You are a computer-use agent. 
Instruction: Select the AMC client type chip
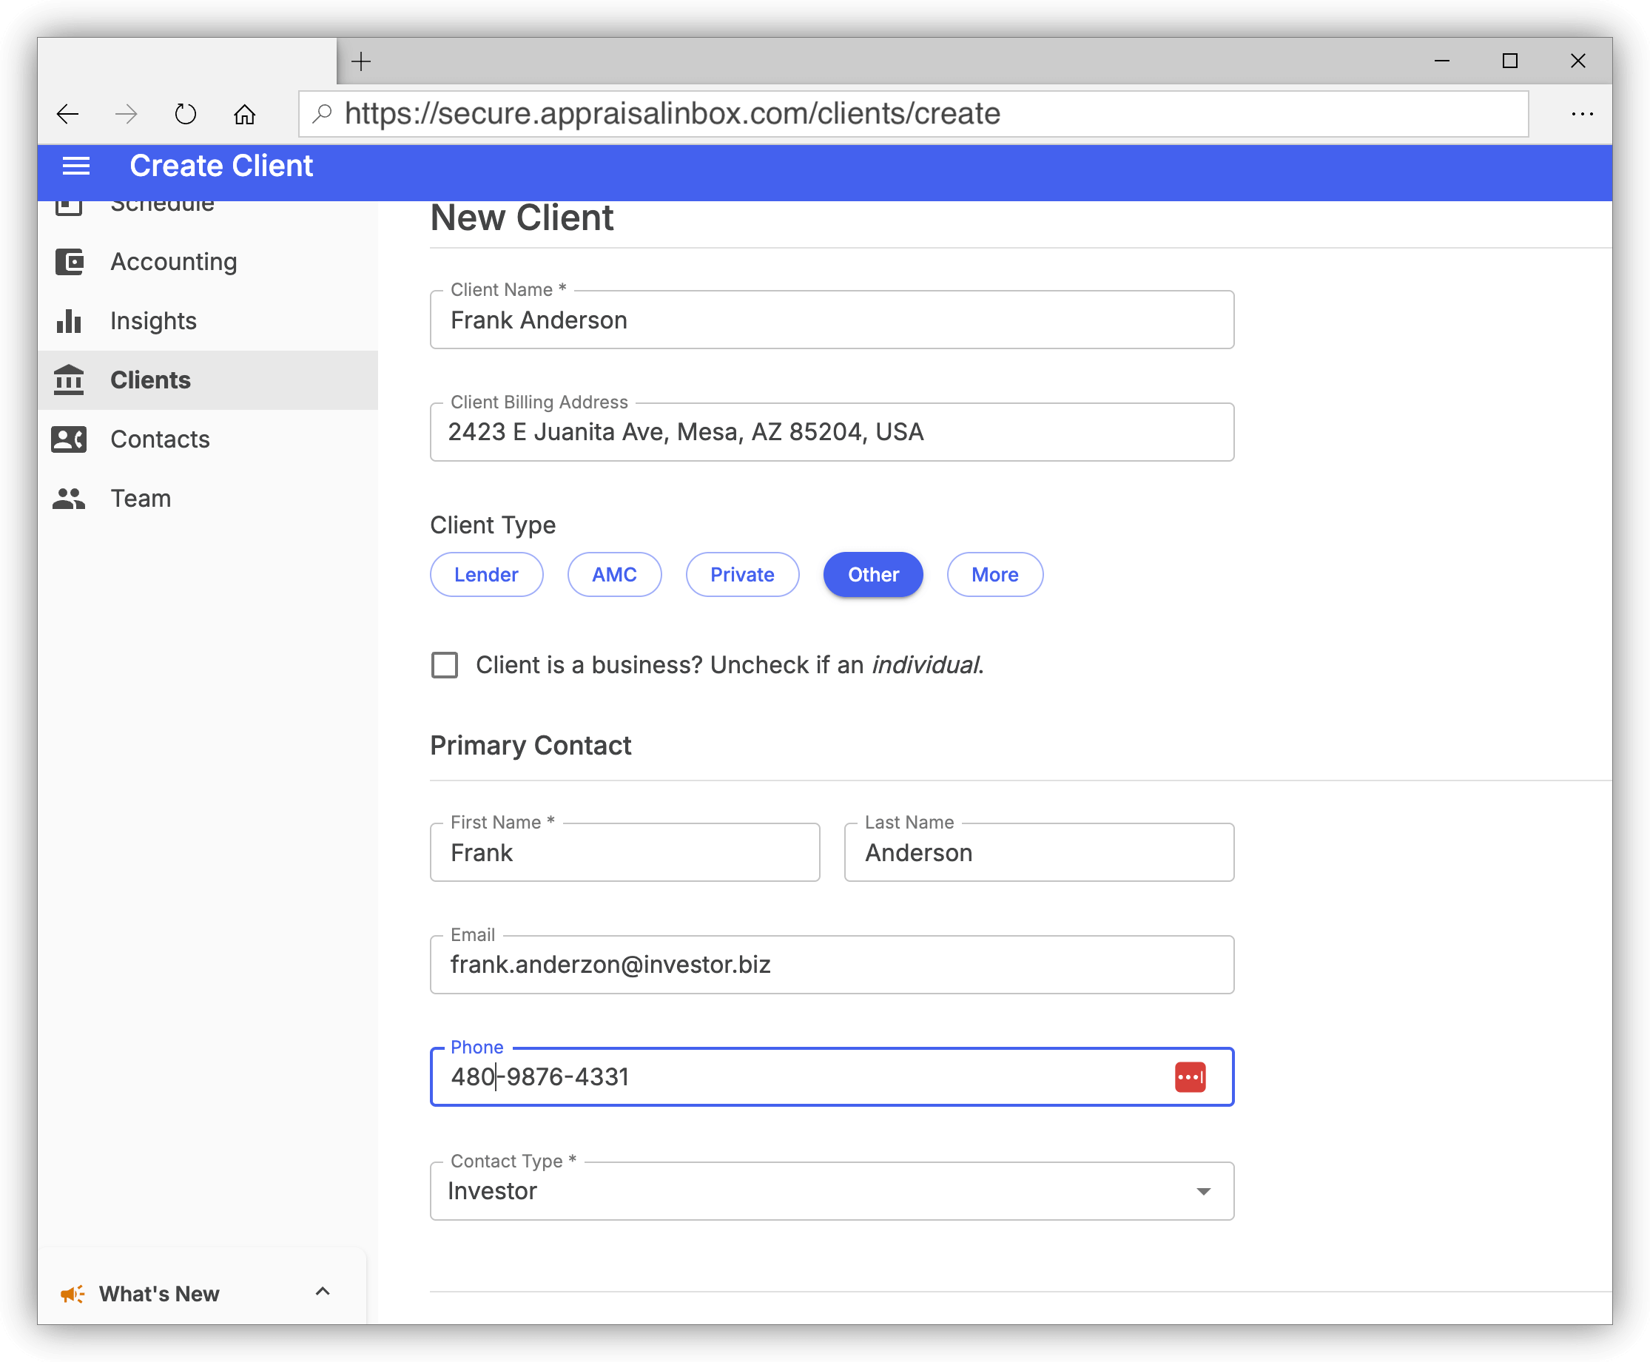click(x=614, y=574)
